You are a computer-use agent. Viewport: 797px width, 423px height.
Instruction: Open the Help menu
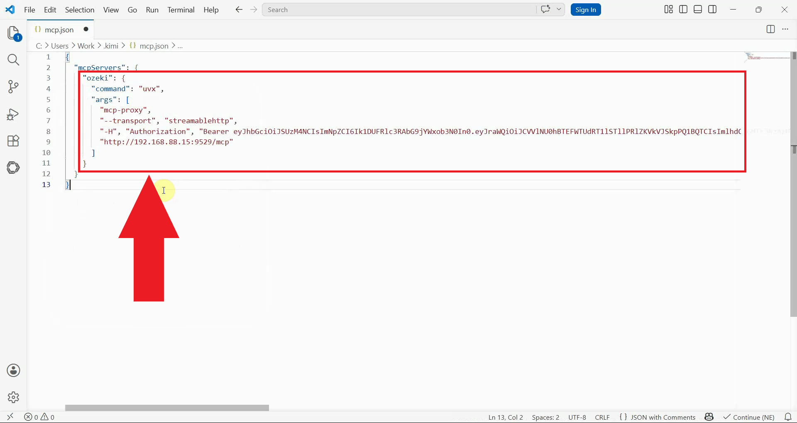[211, 10]
